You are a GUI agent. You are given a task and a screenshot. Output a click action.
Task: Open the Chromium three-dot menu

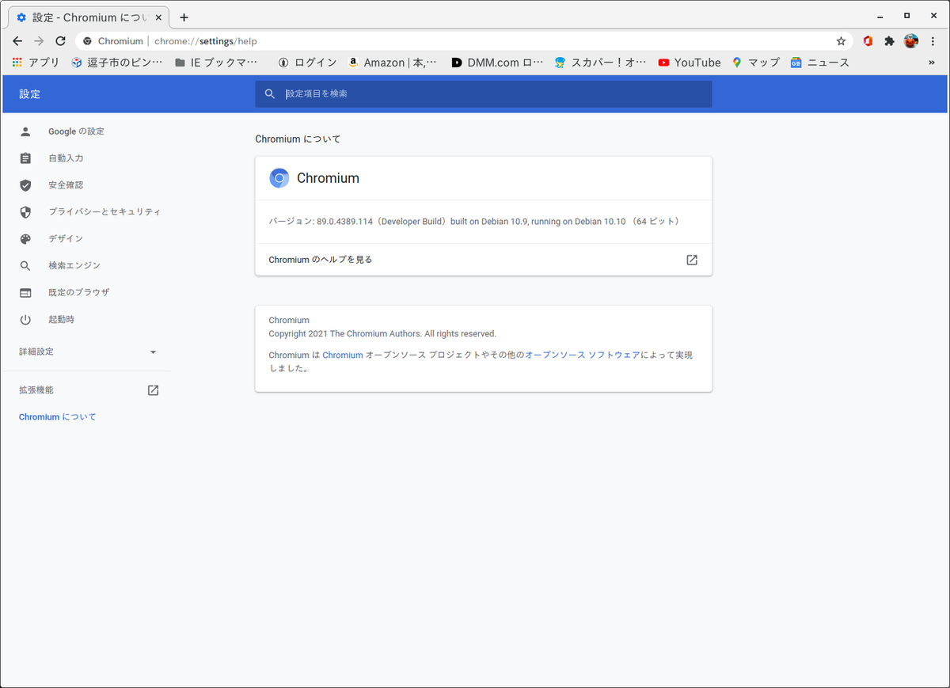coord(933,41)
